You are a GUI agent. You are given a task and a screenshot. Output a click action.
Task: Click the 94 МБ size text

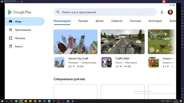[128, 66]
